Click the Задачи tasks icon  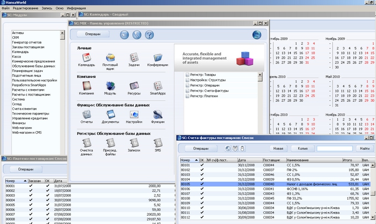pyautogui.click(x=134, y=57)
